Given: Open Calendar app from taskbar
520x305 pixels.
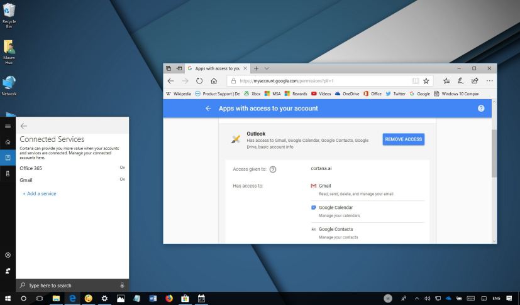Looking at the screenshot, I should point(201,298).
